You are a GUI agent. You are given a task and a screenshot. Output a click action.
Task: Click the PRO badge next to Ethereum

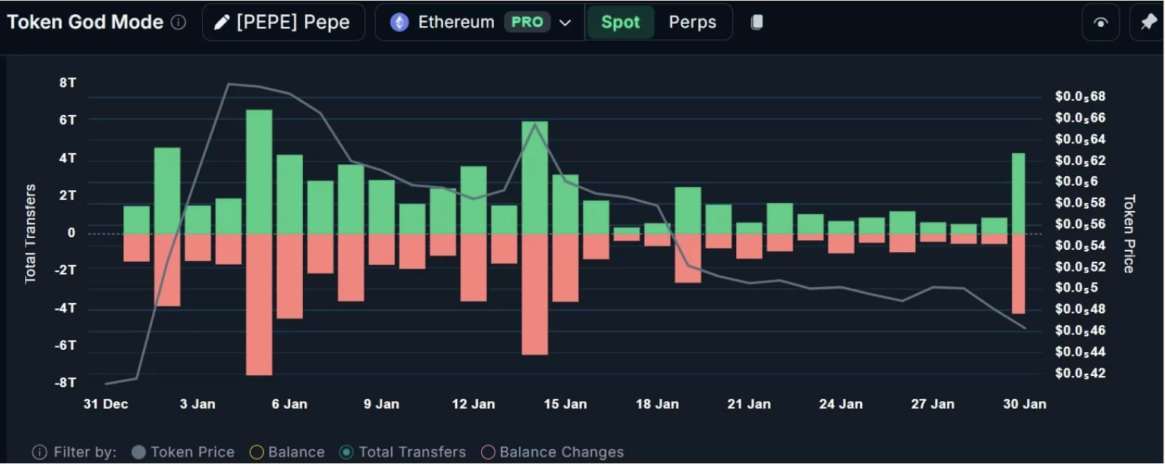(x=527, y=22)
